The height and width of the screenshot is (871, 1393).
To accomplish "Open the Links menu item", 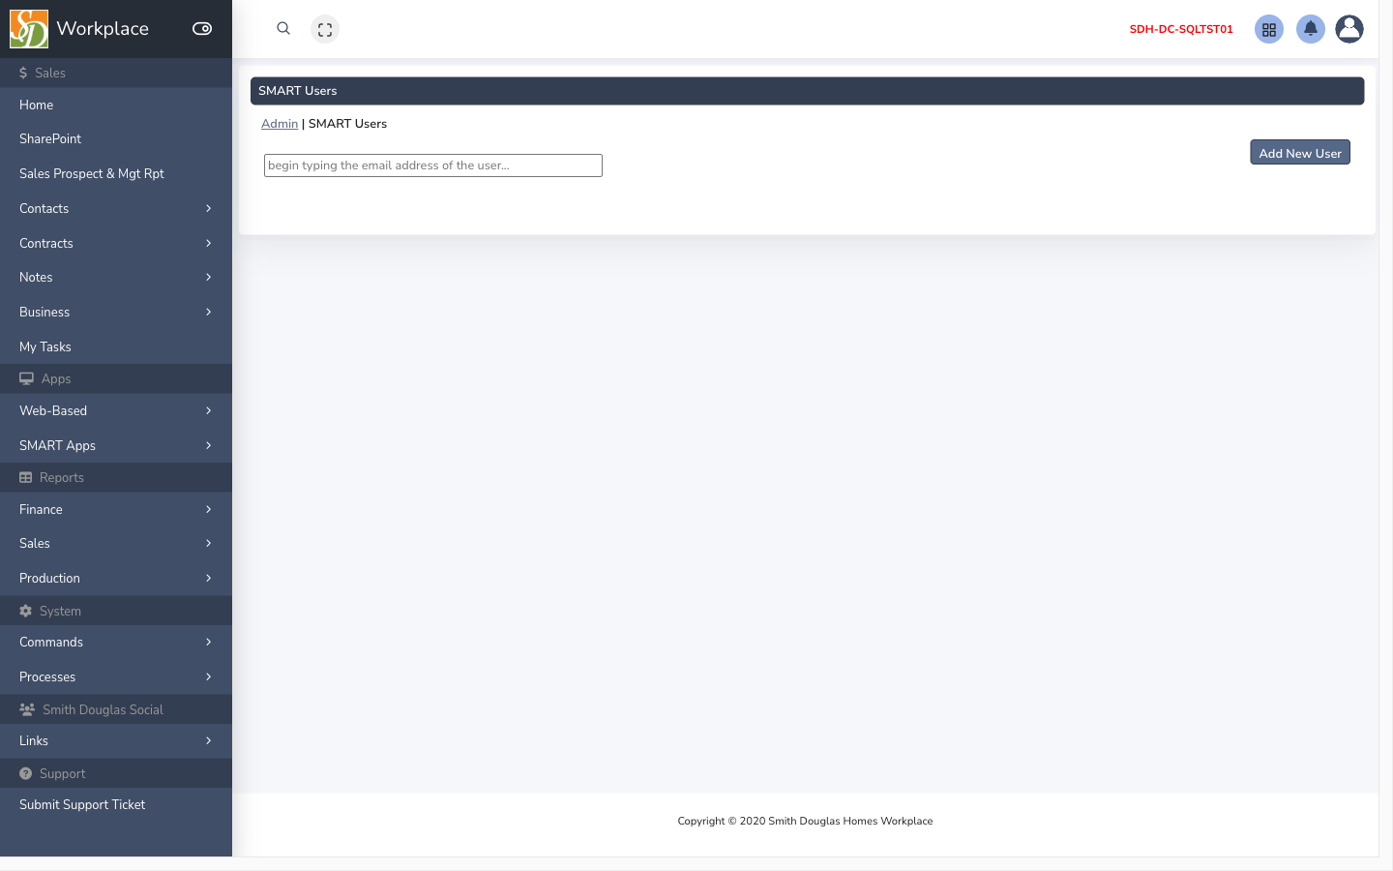I will click(116, 740).
